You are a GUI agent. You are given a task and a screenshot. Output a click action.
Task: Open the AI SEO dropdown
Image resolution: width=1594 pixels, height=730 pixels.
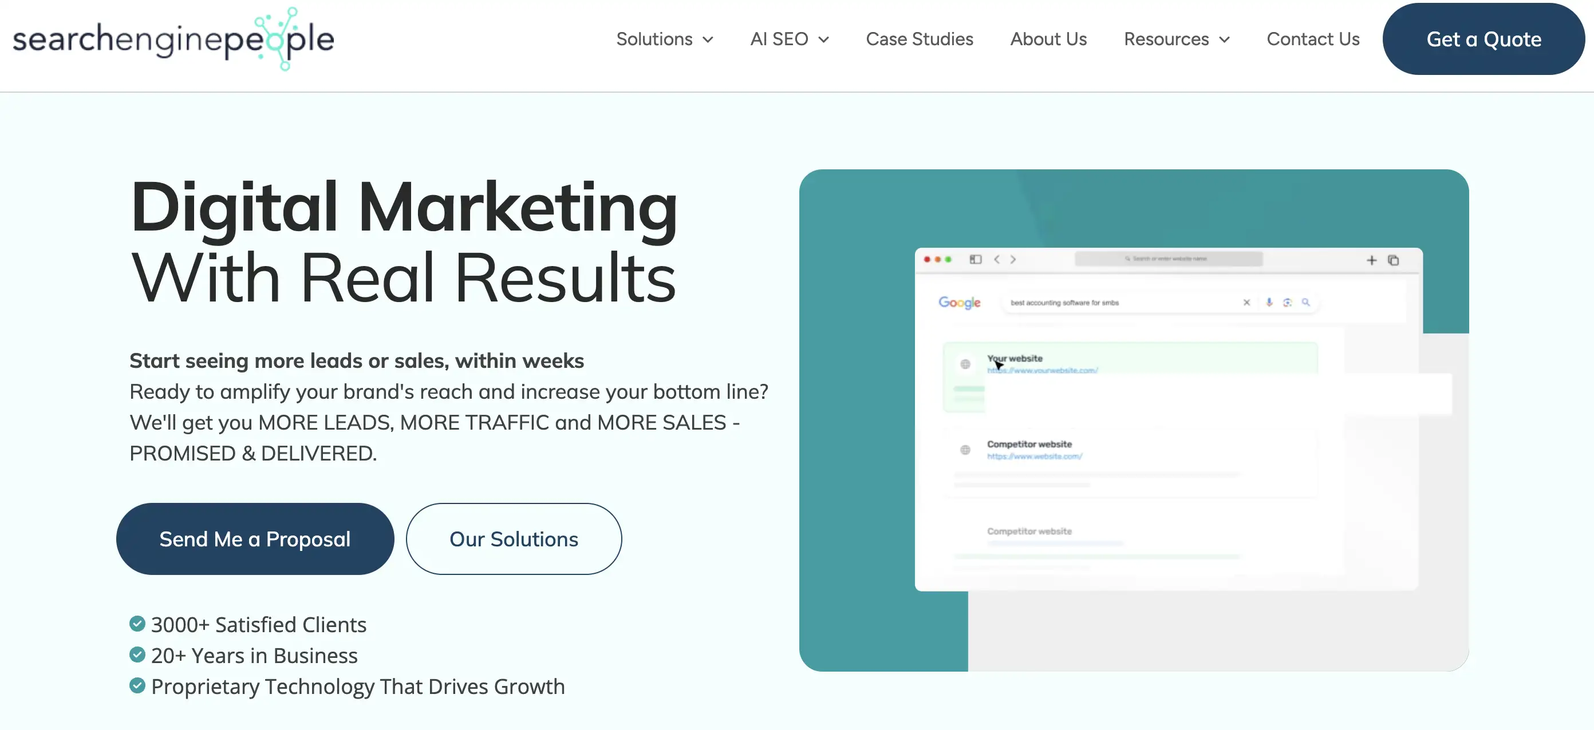[789, 39]
